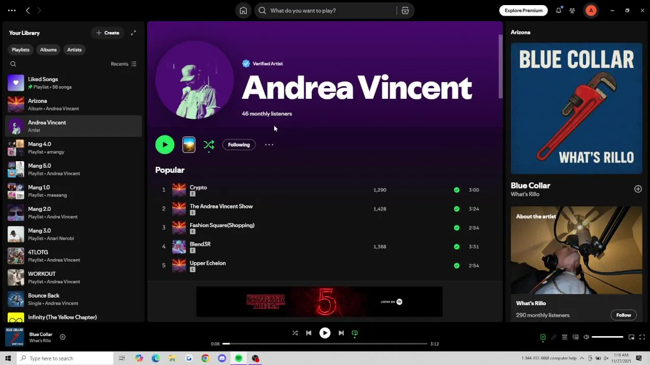Toggle the artist-page shuffle beside Following
Image resolution: width=650 pixels, height=365 pixels.
click(x=209, y=145)
